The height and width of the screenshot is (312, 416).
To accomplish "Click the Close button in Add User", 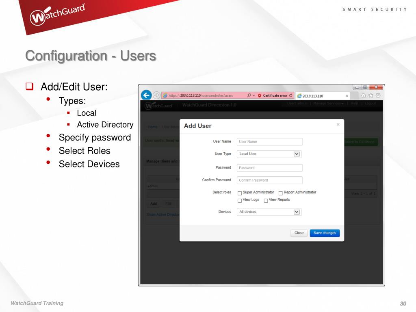I will 299,233.
